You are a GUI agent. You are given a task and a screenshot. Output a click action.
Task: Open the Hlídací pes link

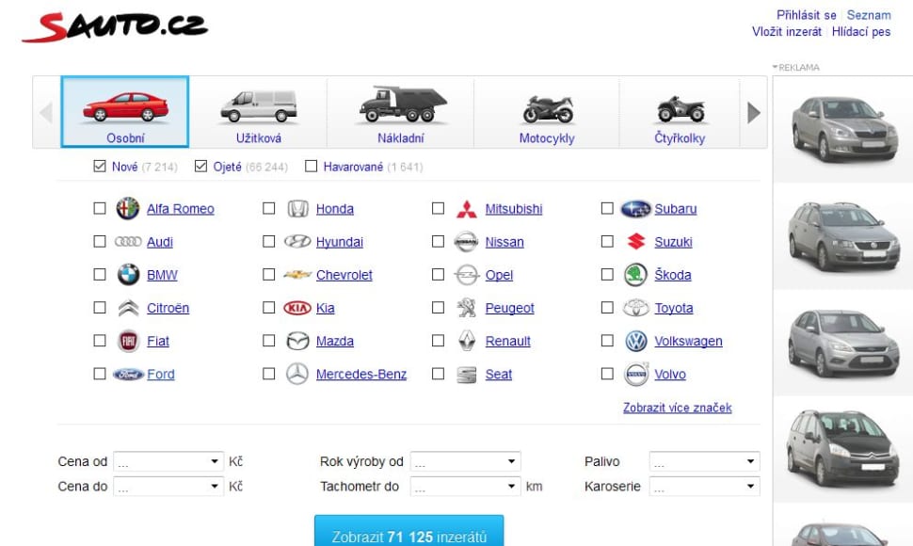(x=861, y=31)
